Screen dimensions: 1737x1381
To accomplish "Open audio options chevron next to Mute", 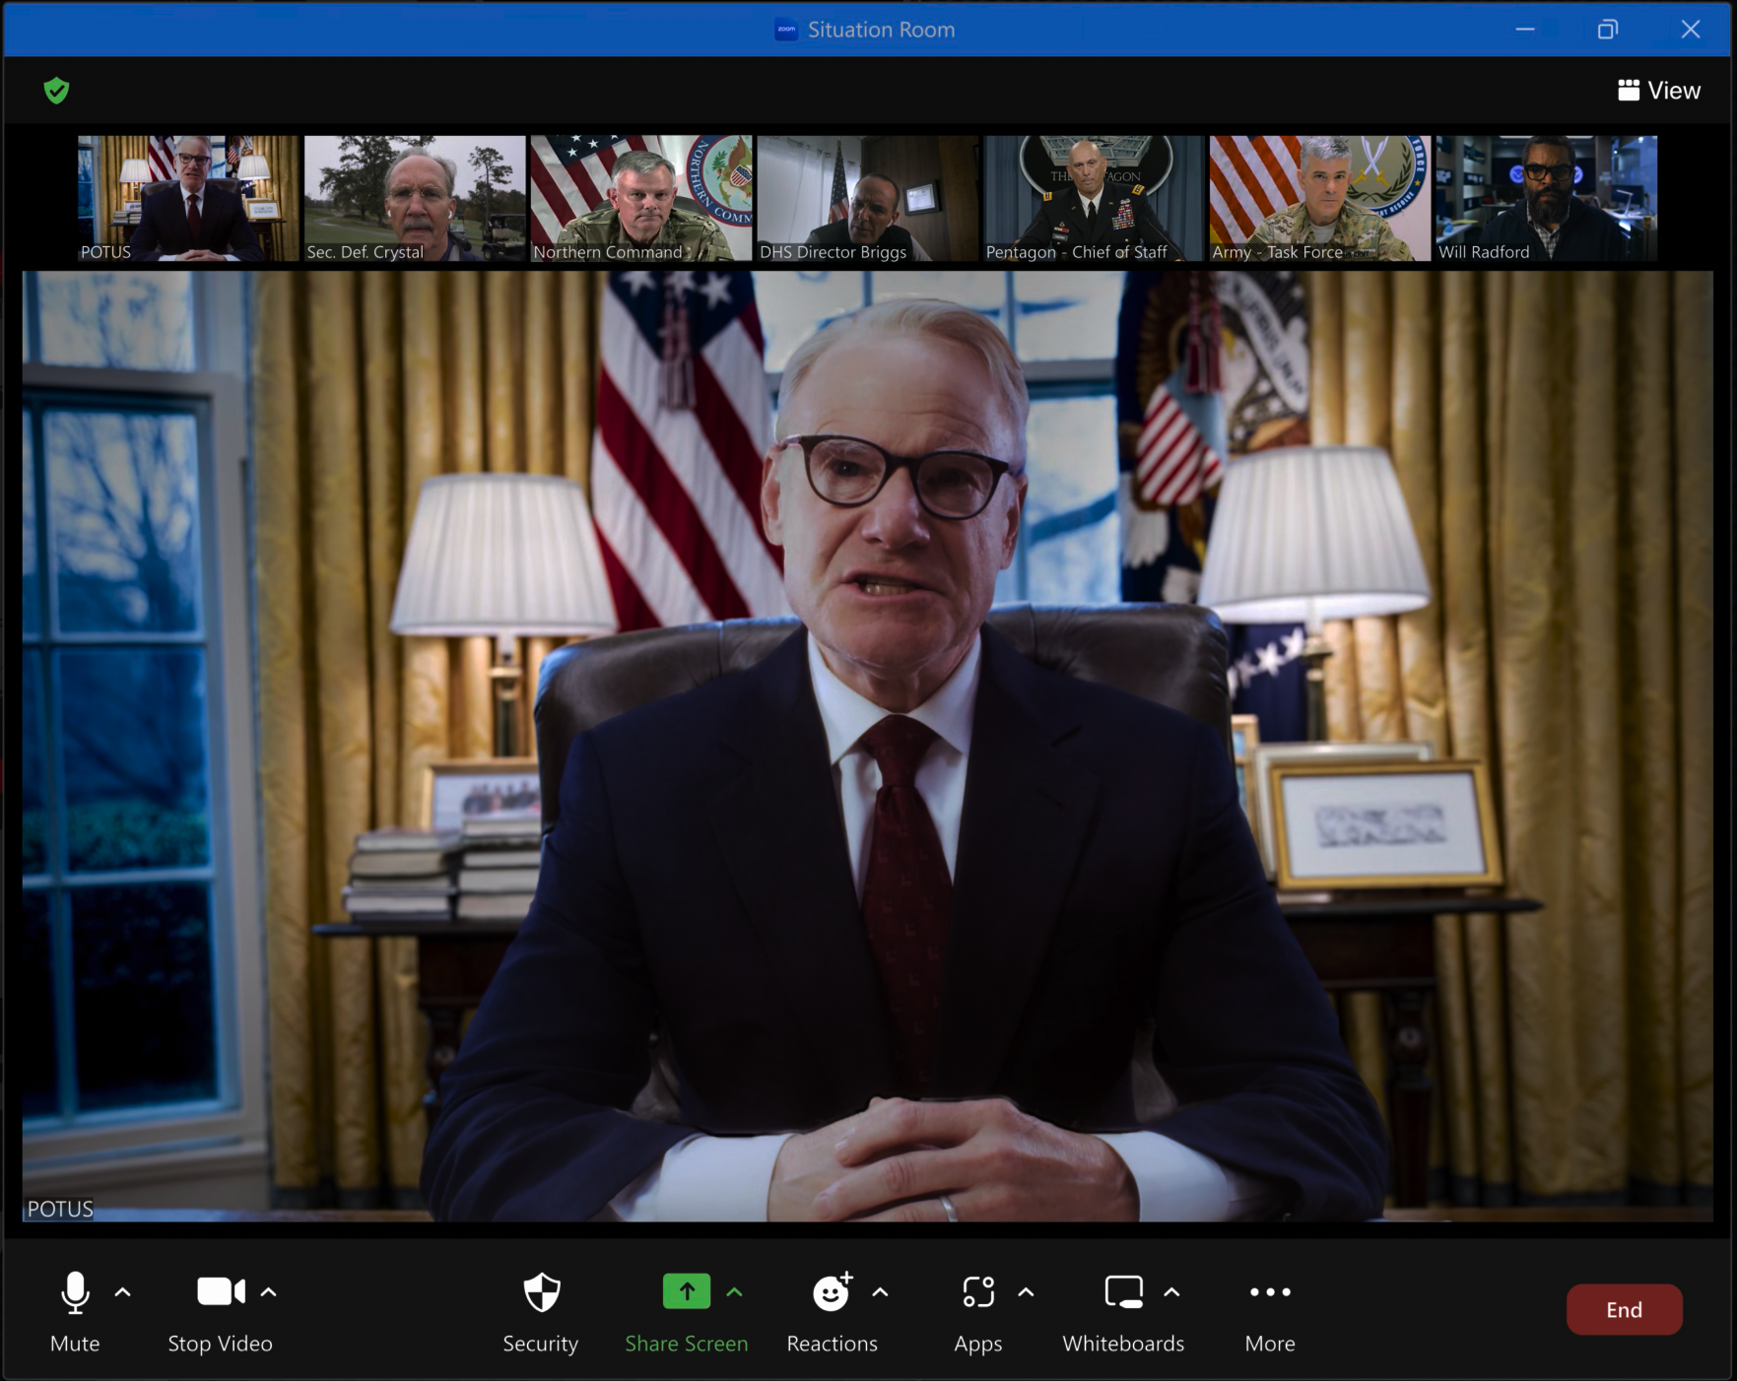I will pyautogui.click(x=123, y=1292).
